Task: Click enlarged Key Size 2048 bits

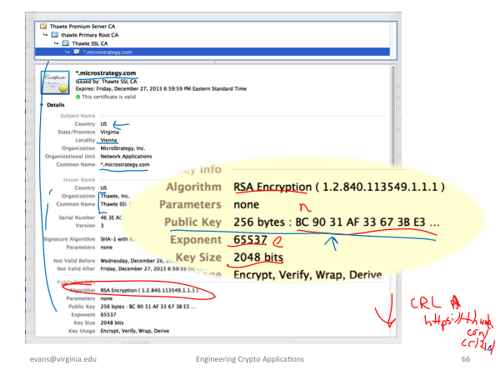Action: click(258, 257)
